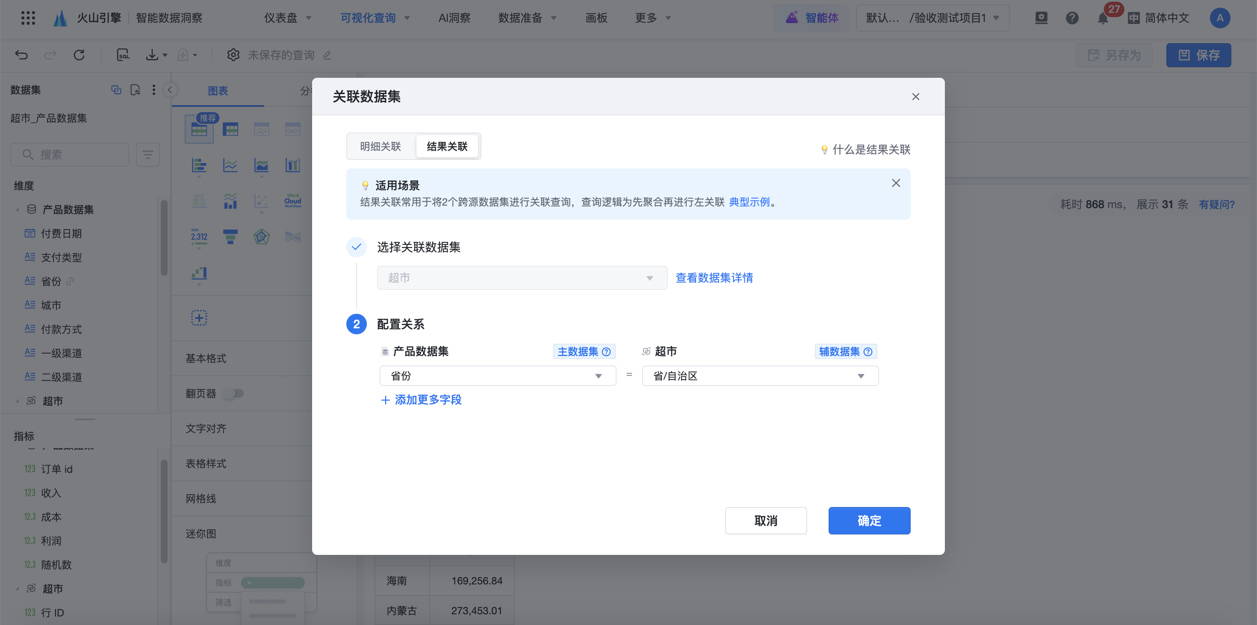1257x625 pixels.
Task: Expand the project selector 验收测试项目1
Action: pyautogui.click(x=932, y=18)
